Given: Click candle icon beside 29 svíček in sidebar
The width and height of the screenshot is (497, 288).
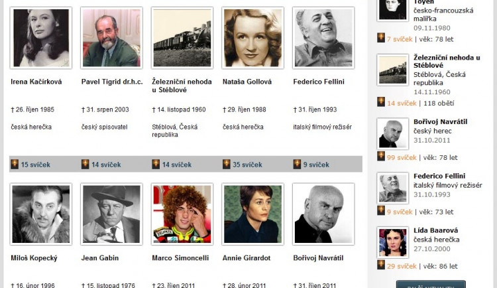Looking at the screenshot, I should point(381,265).
